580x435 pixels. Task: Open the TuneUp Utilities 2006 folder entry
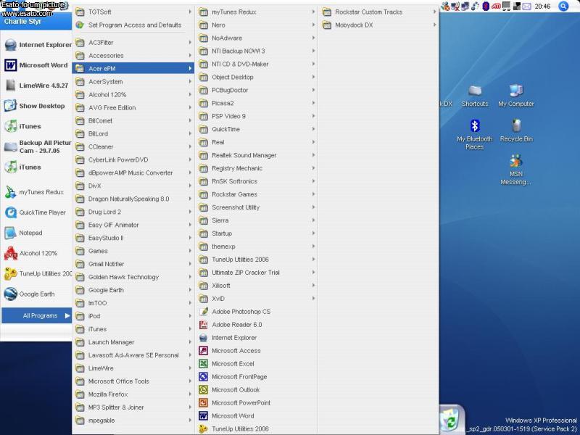(256, 260)
